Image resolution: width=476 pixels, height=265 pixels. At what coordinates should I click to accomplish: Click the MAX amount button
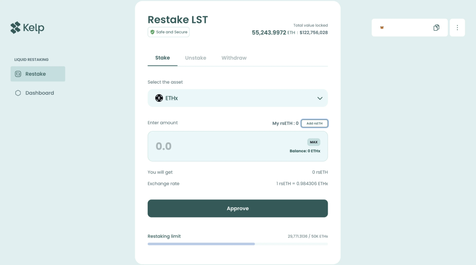tap(314, 142)
